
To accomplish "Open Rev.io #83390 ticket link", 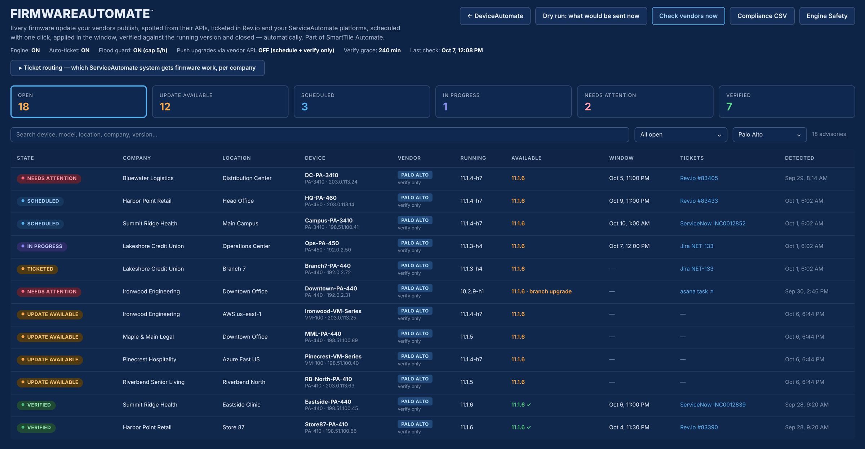I will (699, 427).
